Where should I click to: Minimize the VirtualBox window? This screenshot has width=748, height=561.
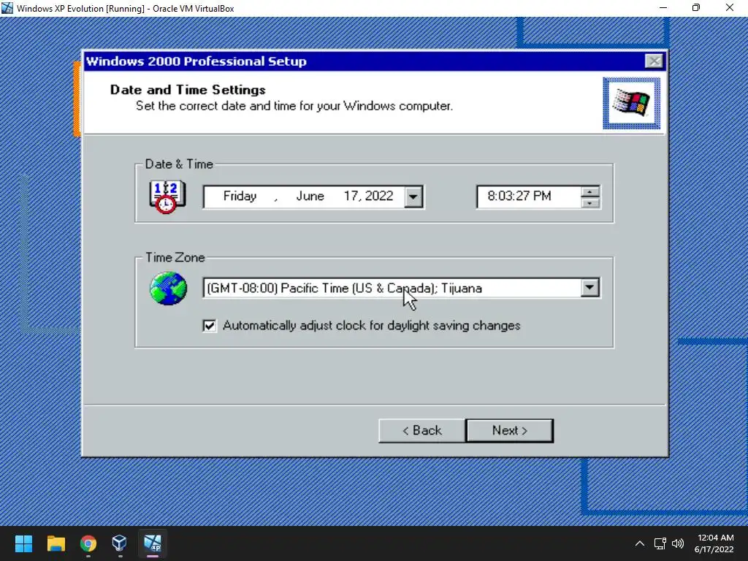pos(663,7)
